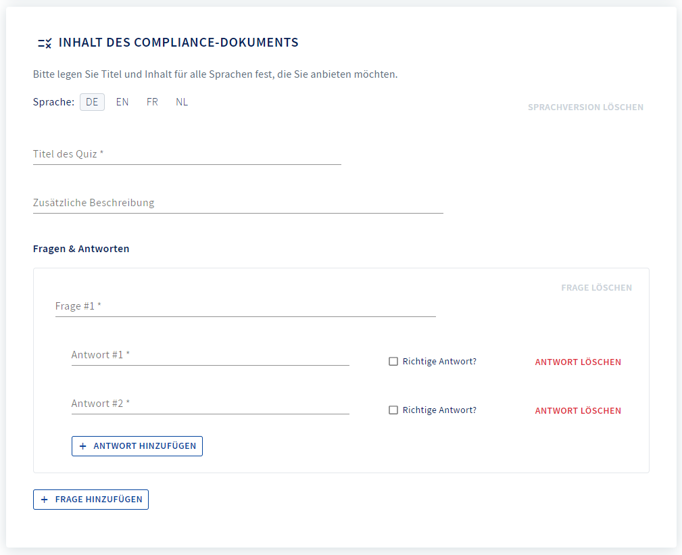
Task: Mark Antwort #1 as Richtige Antwort
Action: tap(393, 362)
